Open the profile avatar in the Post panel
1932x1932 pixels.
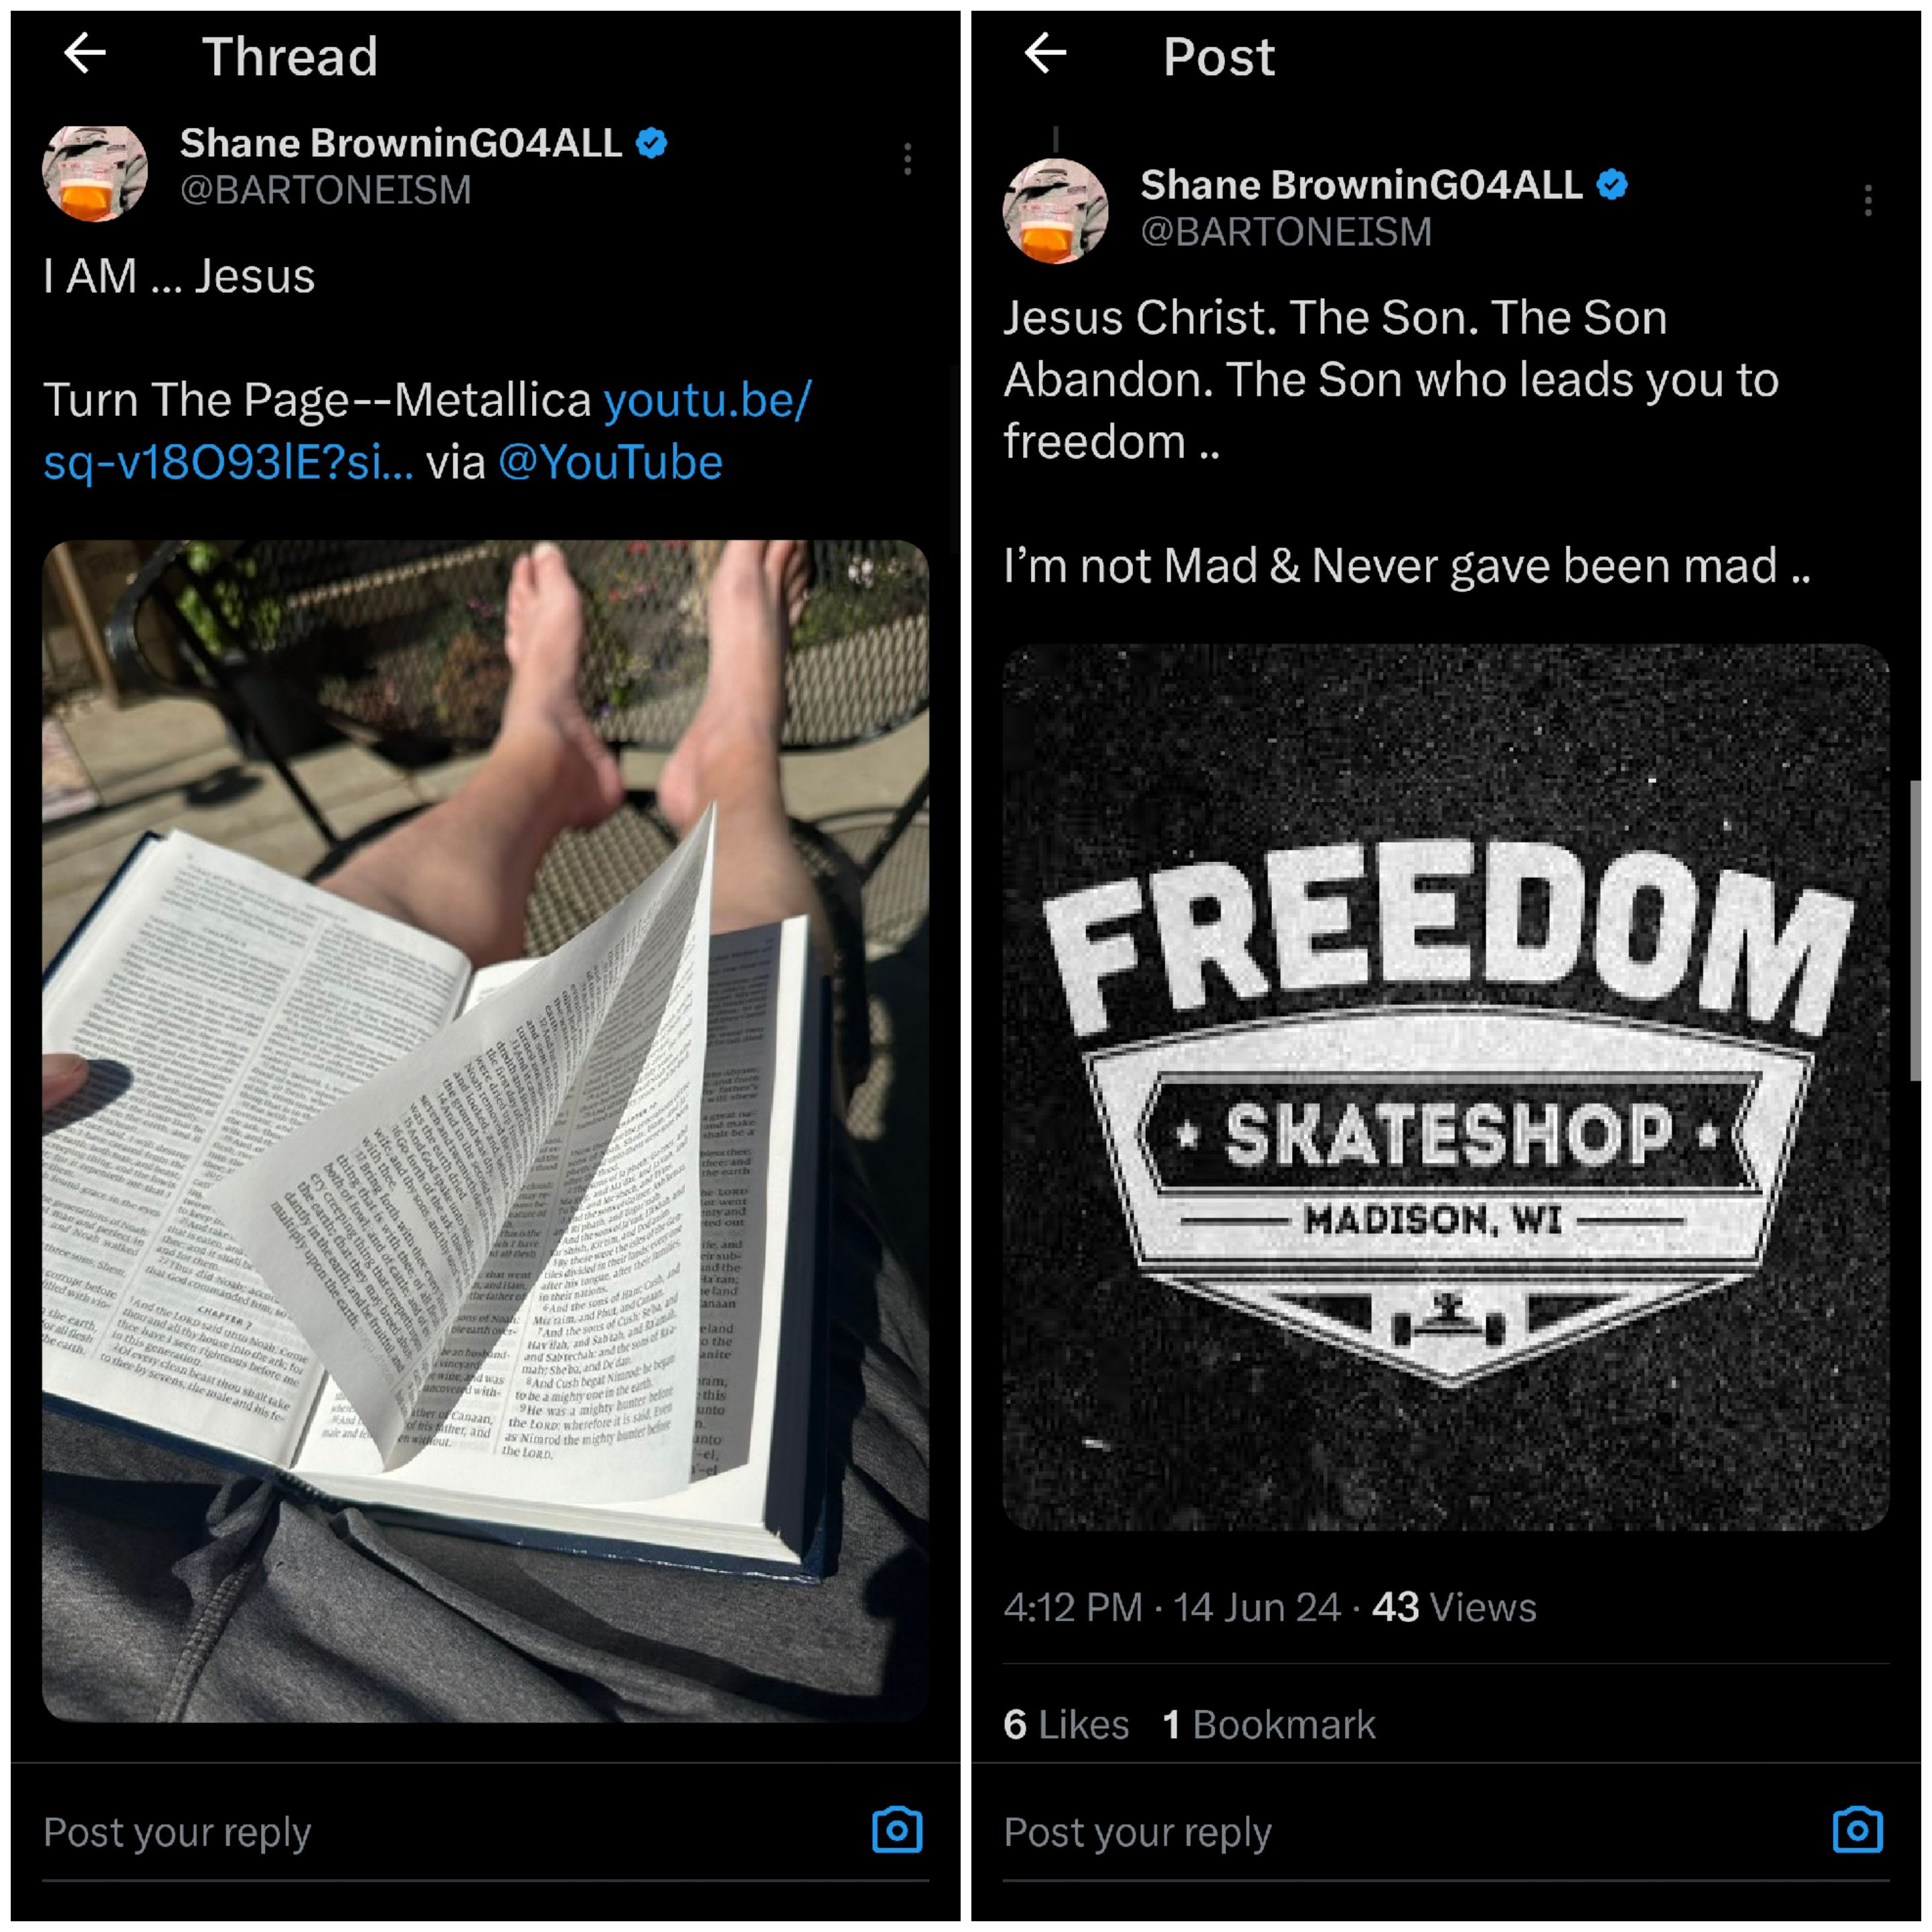tap(1056, 211)
